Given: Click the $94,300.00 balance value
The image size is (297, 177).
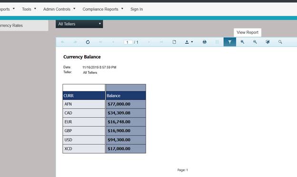Looking at the screenshot, I should coord(119,140).
